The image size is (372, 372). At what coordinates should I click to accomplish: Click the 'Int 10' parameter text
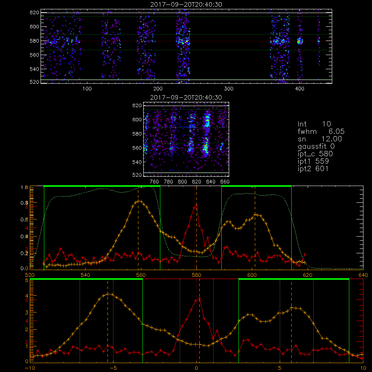tap(314, 124)
